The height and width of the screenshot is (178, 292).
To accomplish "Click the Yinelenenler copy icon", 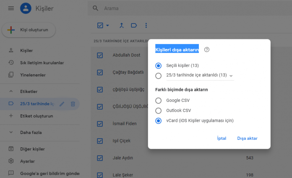I will [11, 75].
